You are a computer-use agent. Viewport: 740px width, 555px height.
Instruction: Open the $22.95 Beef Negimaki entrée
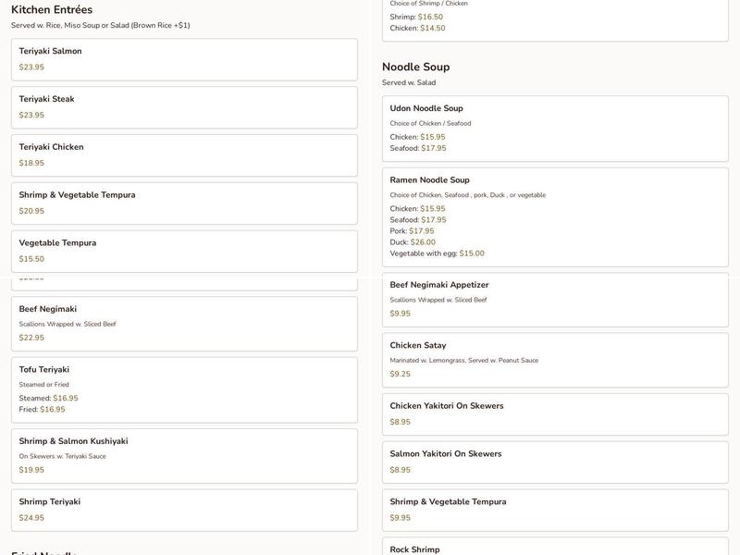click(184, 324)
